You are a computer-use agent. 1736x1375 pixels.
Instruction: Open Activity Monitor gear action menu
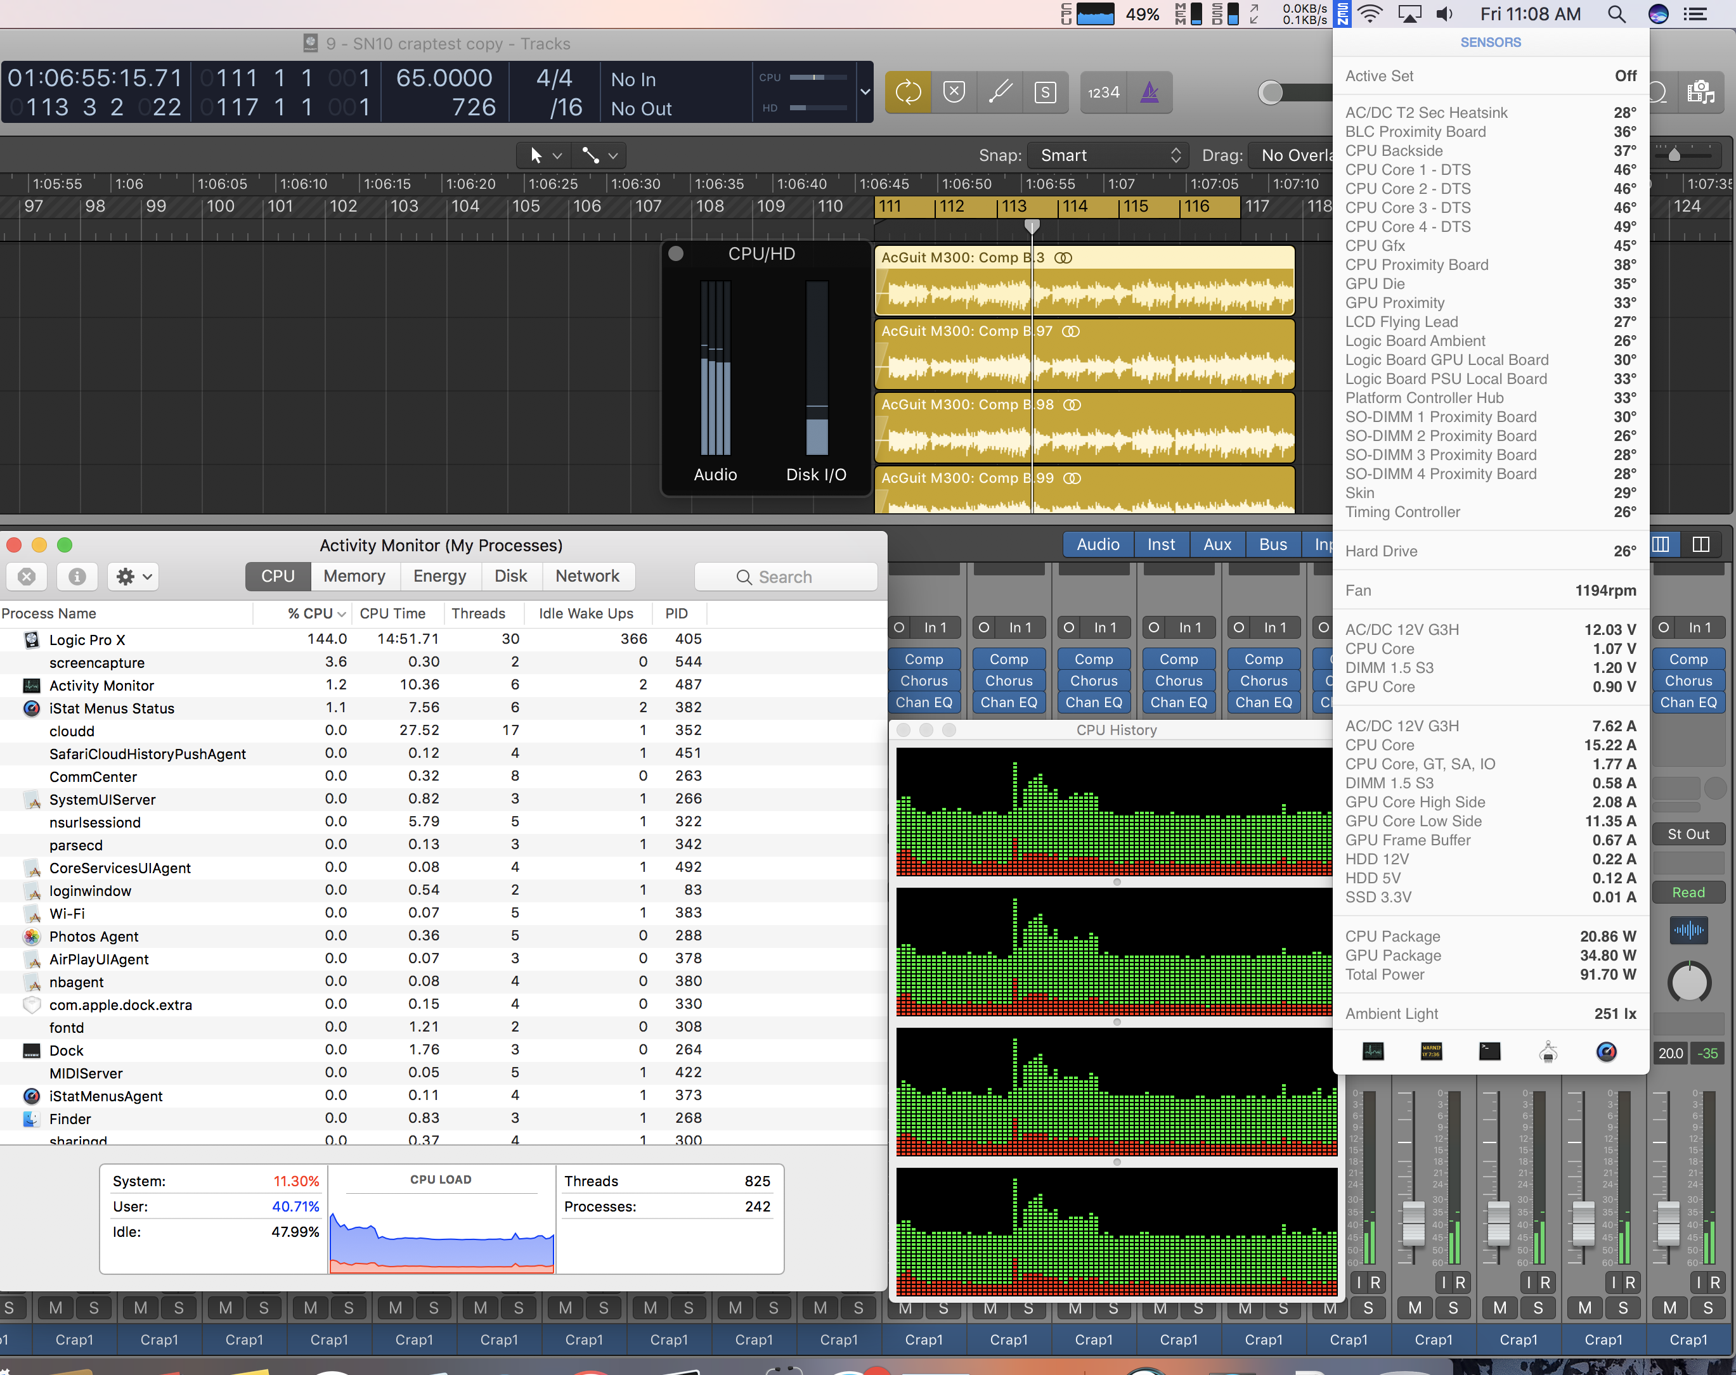click(x=134, y=576)
